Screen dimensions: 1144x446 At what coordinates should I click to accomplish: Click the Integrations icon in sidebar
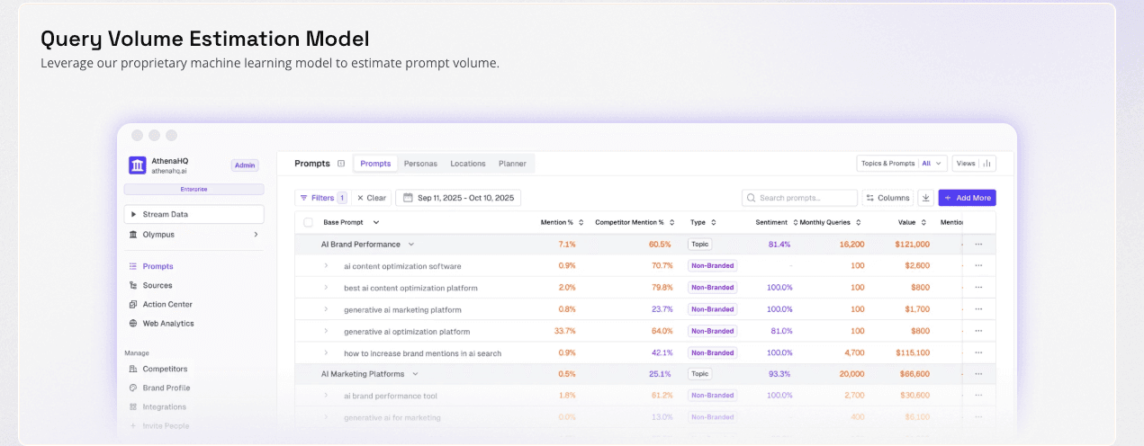click(x=133, y=406)
